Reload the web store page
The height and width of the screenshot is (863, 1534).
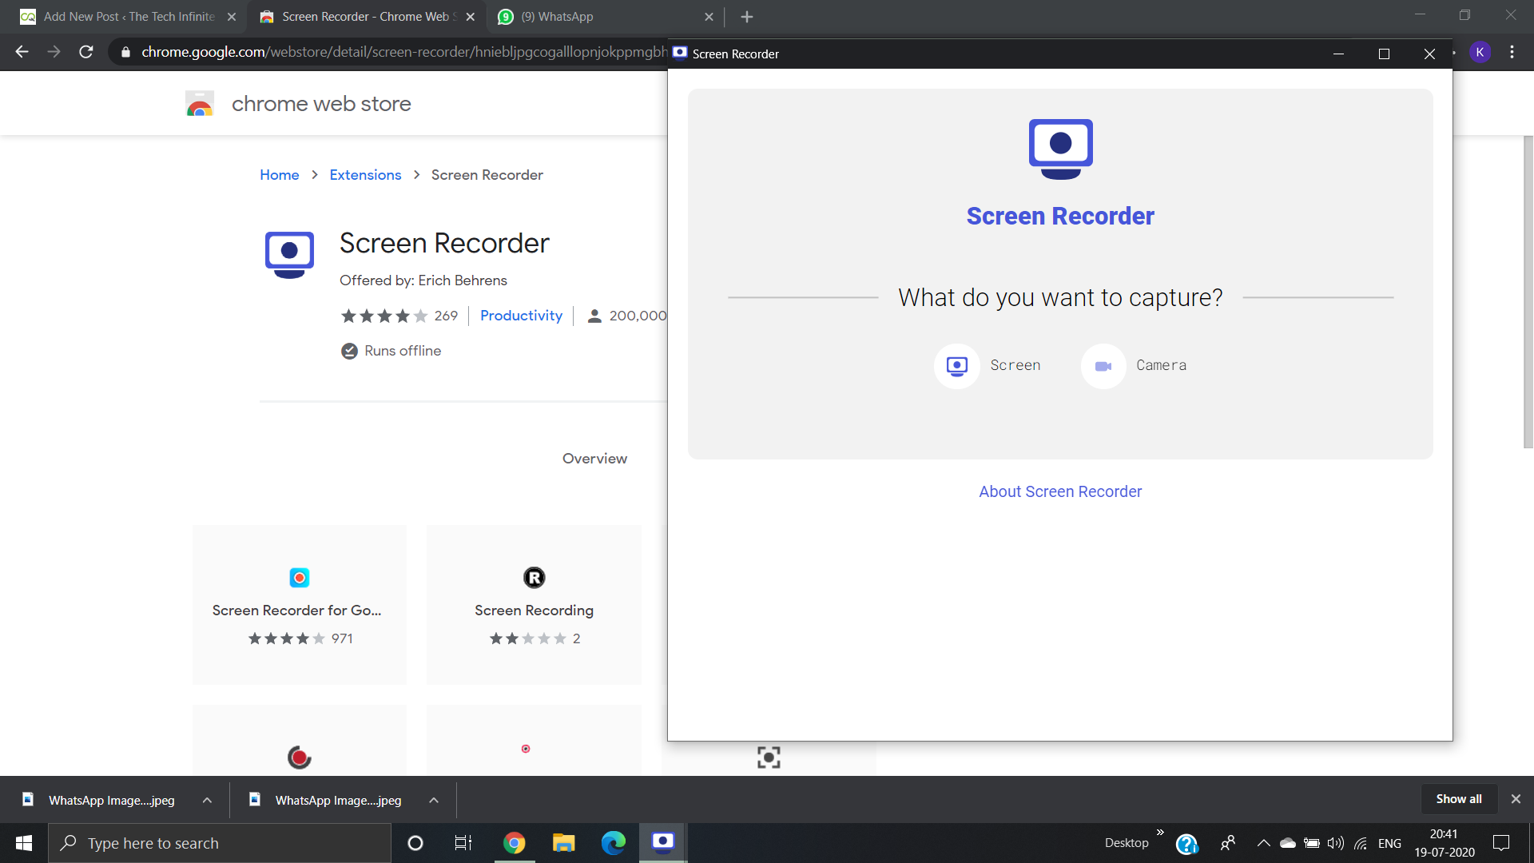tap(86, 52)
